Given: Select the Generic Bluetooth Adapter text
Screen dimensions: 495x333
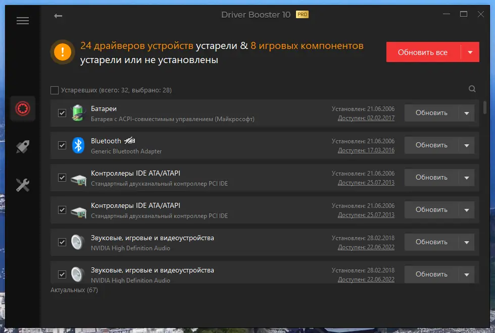Looking at the screenshot, I should click(126, 151).
